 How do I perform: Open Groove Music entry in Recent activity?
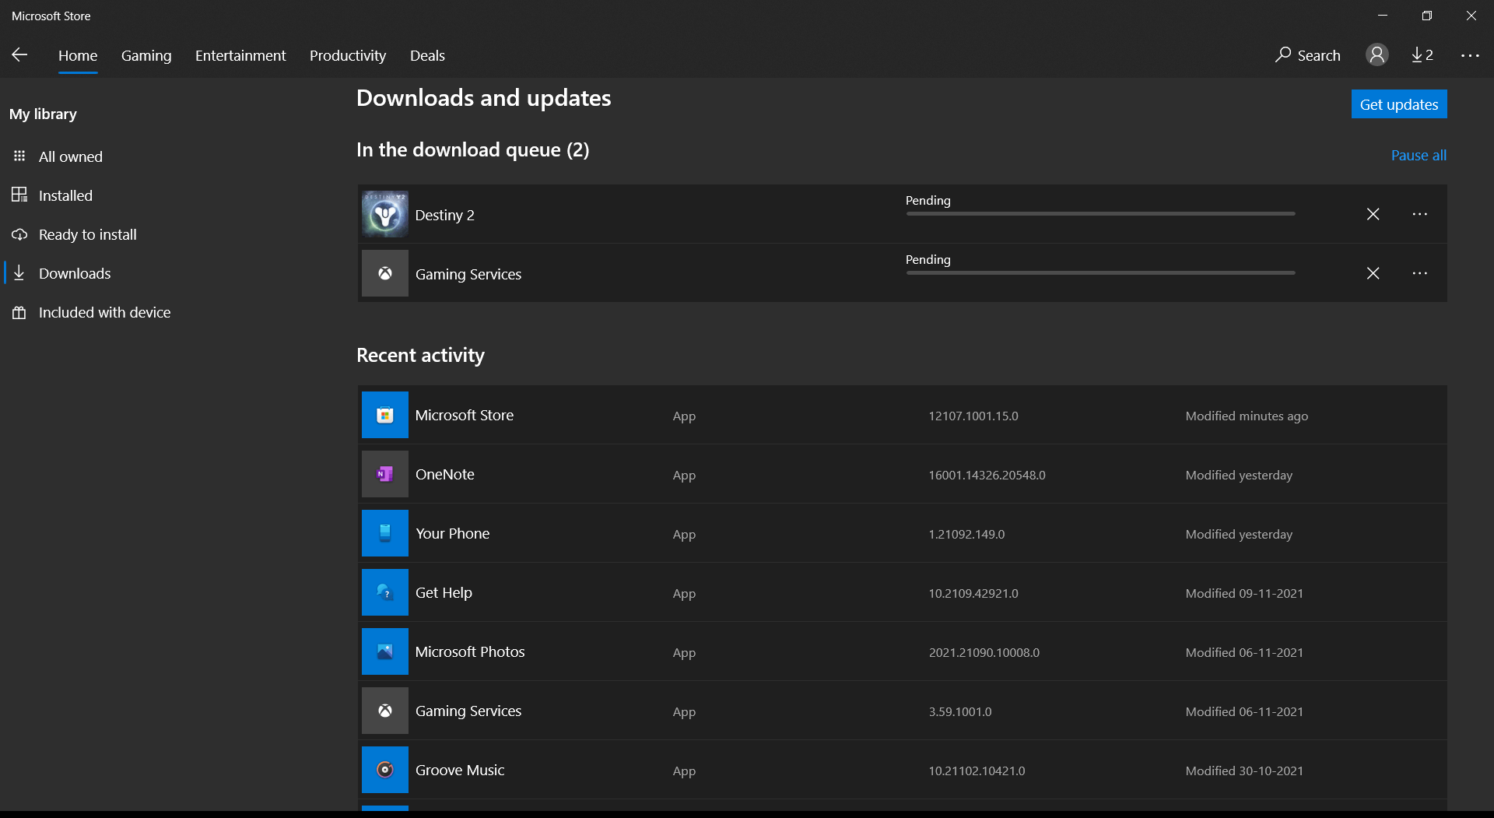903,770
